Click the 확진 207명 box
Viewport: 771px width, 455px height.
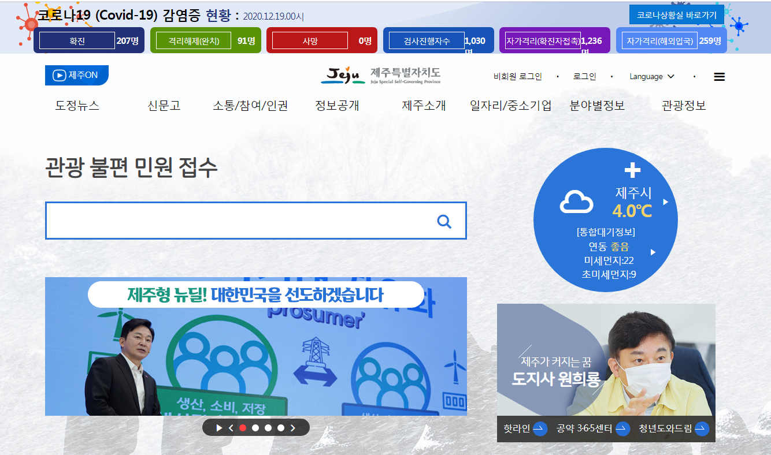89,40
